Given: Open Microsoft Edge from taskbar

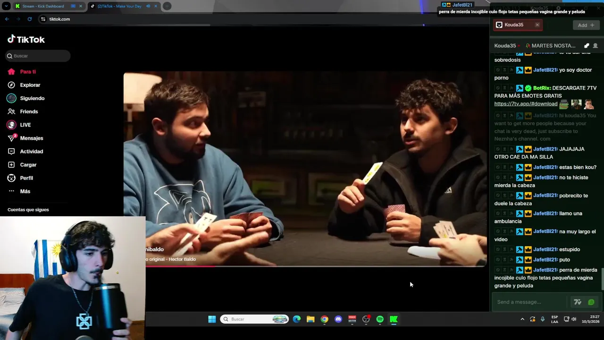Looking at the screenshot, I should (x=297, y=319).
